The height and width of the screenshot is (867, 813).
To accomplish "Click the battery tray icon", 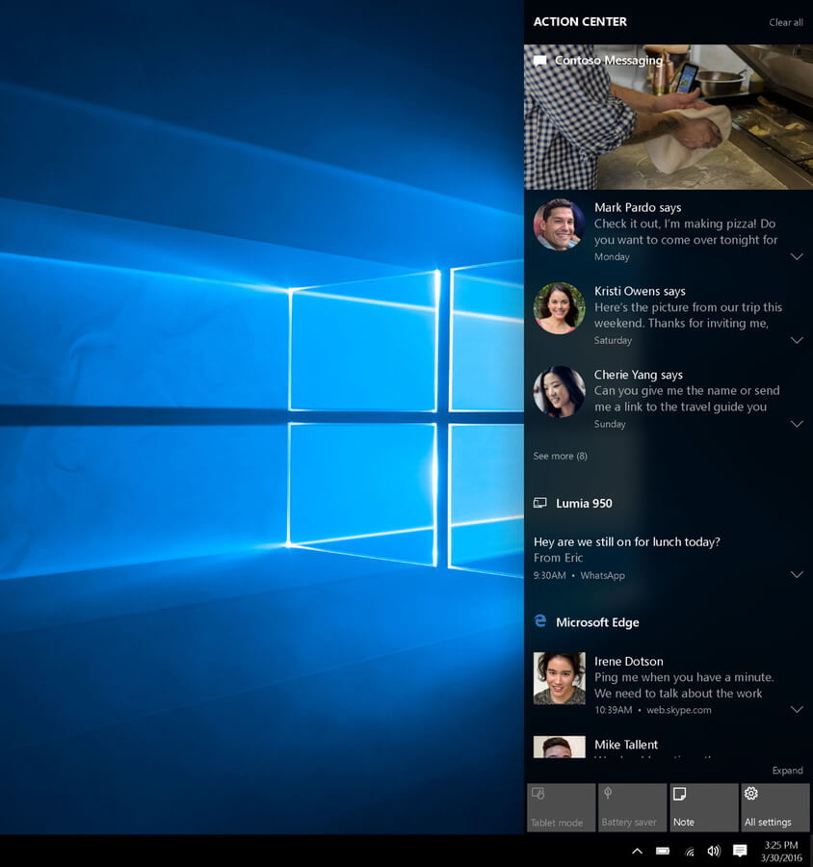I will click(x=663, y=851).
